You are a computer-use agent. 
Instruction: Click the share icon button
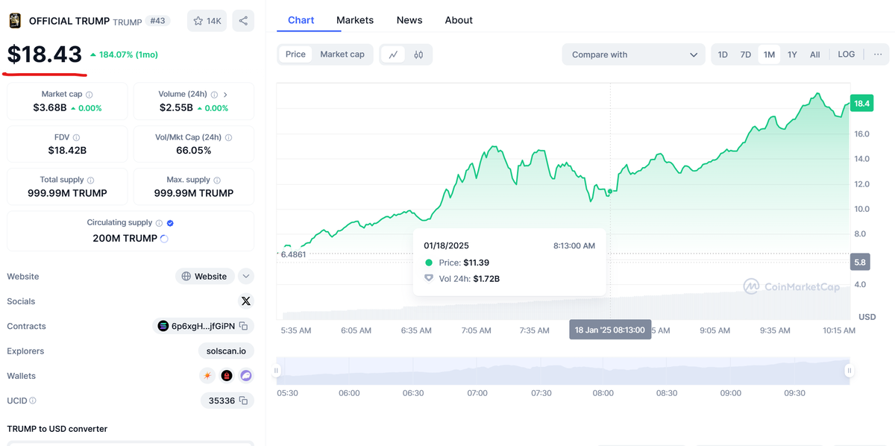243,21
